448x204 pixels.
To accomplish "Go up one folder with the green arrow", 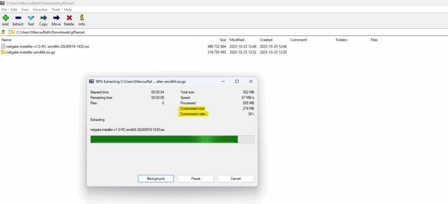I will (3, 32).
